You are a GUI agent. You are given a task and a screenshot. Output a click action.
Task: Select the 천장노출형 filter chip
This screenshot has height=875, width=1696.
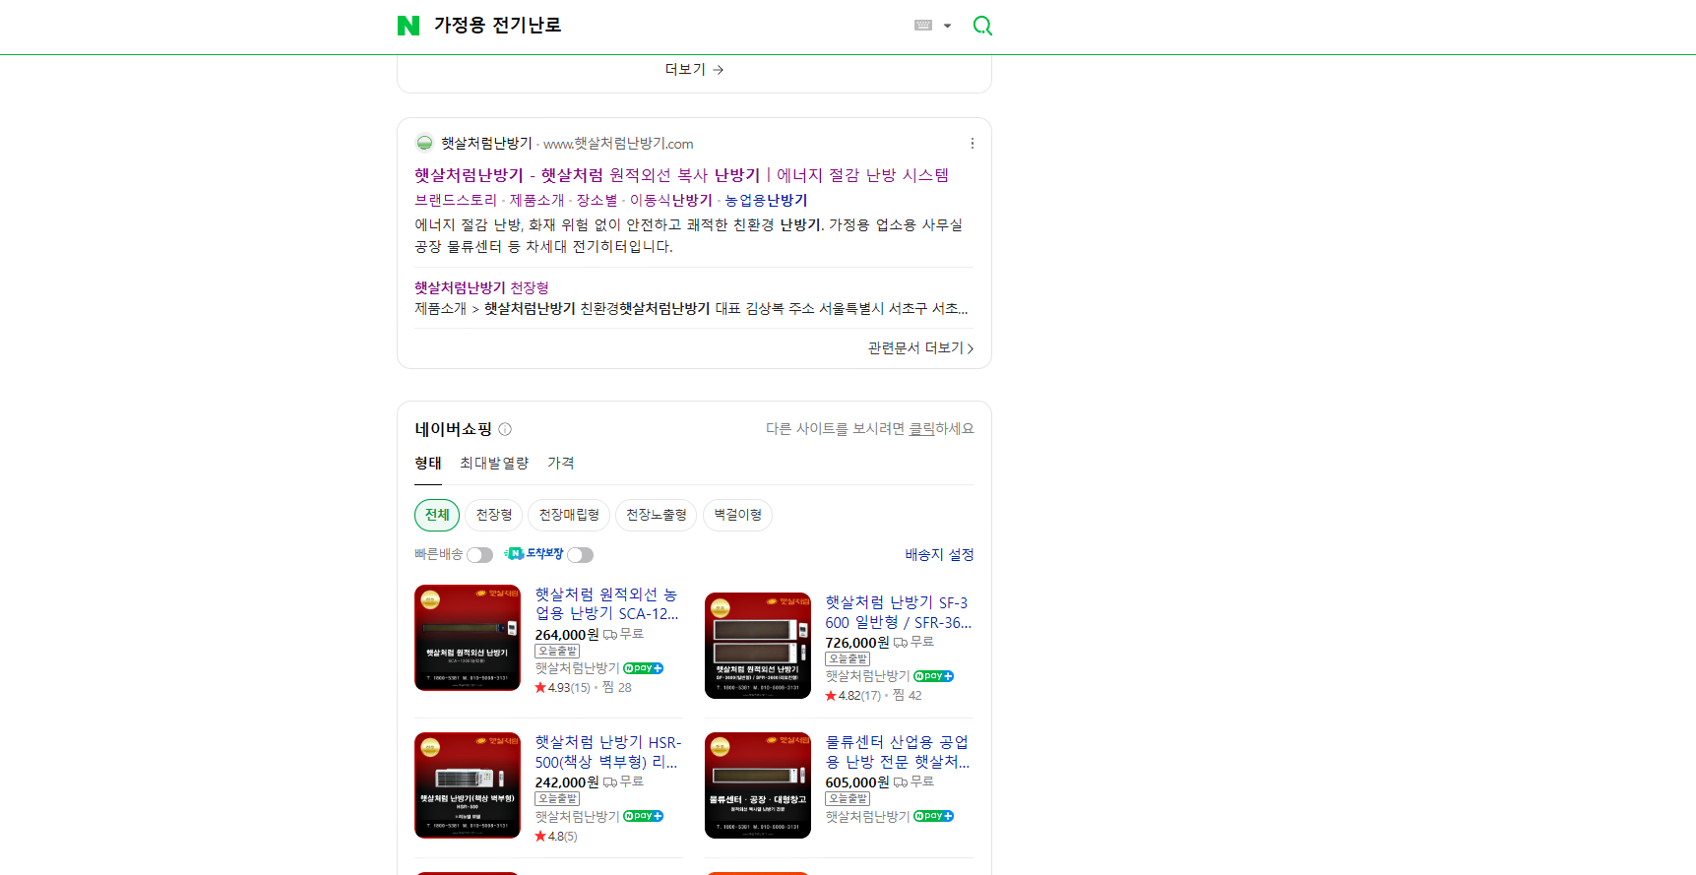click(657, 515)
